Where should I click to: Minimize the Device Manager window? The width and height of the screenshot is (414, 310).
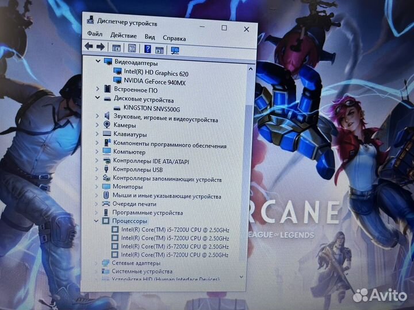click(202, 26)
